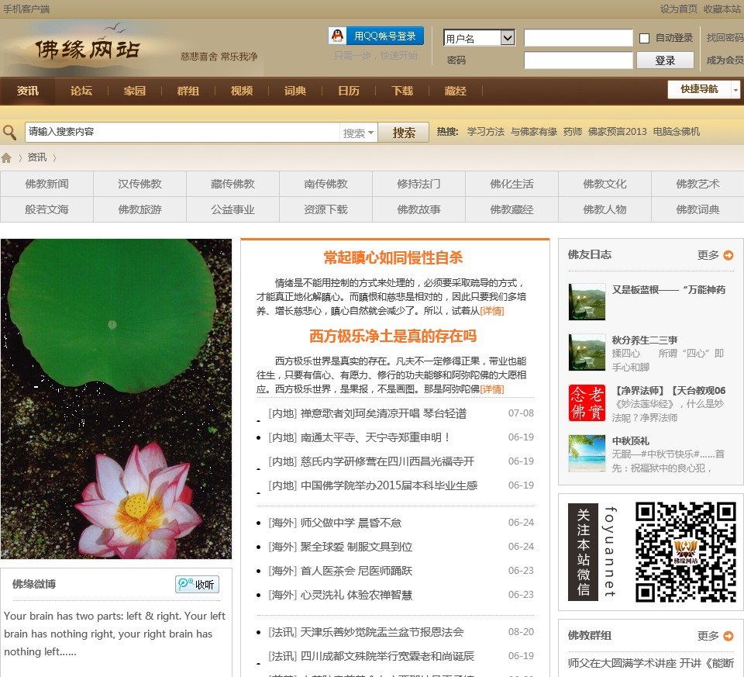Open the 用户名 login type dropdown
This screenshot has height=677, width=744.
pos(479,38)
